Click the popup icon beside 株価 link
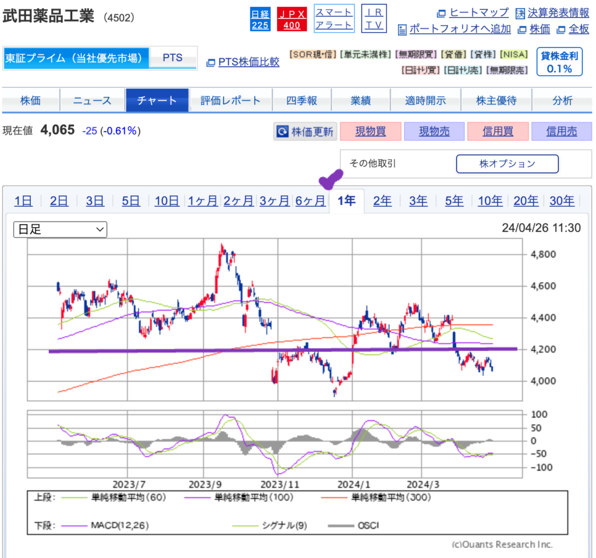The image size is (596, 558). [522, 30]
